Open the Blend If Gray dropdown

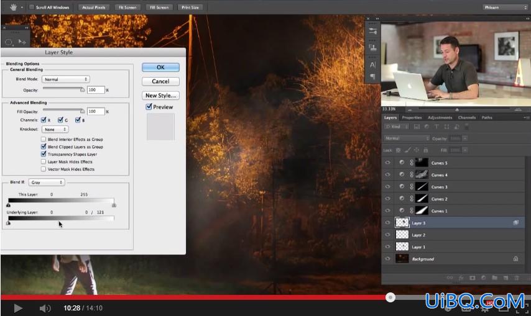[47, 182]
